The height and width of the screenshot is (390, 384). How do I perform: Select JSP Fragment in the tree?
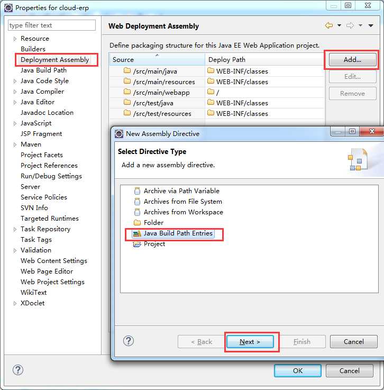pyautogui.click(x=41, y=134)
